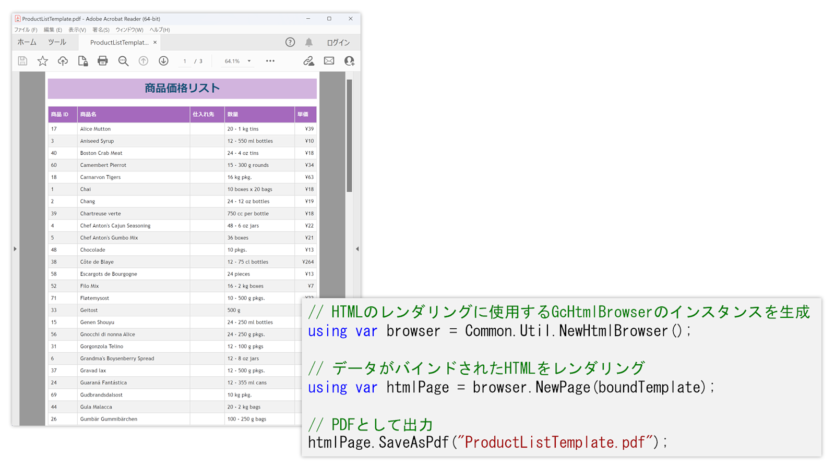Open notifications bell icon
Viewport: 835px width, 469px height.
coord(309,42)
